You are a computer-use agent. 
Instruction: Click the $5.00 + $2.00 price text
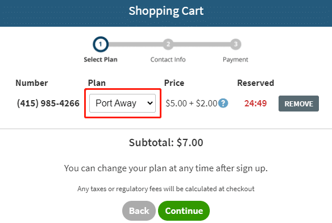(192, 104)
